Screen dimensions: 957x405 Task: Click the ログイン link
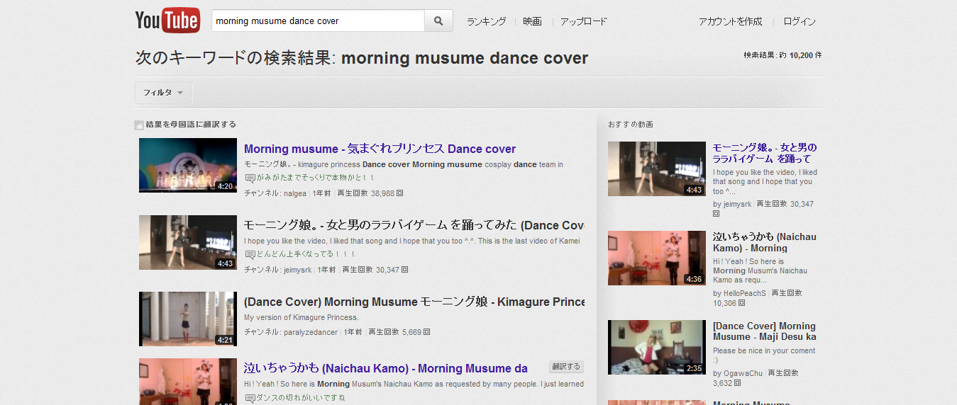tap(800, 21)
